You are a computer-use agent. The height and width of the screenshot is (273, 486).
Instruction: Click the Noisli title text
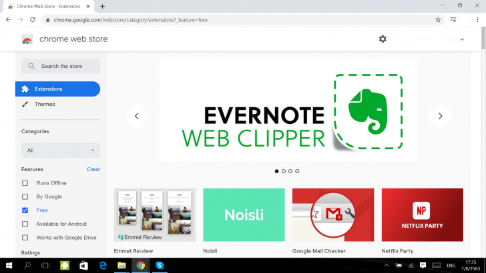[210, 251]
